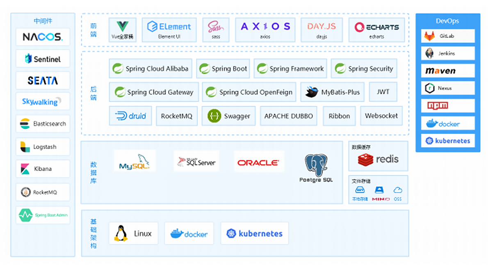Click the DevOps panel heading
The image size is (488, 269).
447,21
